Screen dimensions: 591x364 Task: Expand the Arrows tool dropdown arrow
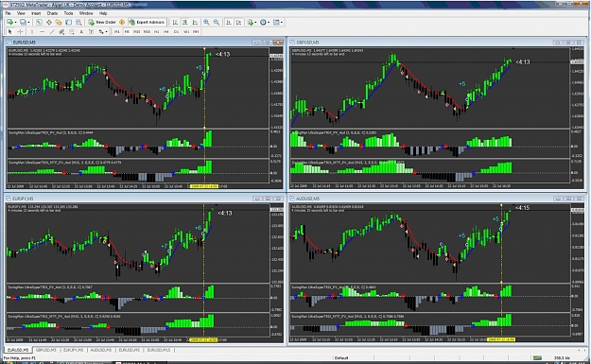click(x=106, y=31)
